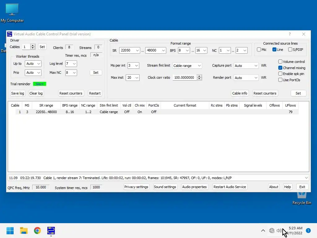Click Restart button in Driver section

(95, 93)
